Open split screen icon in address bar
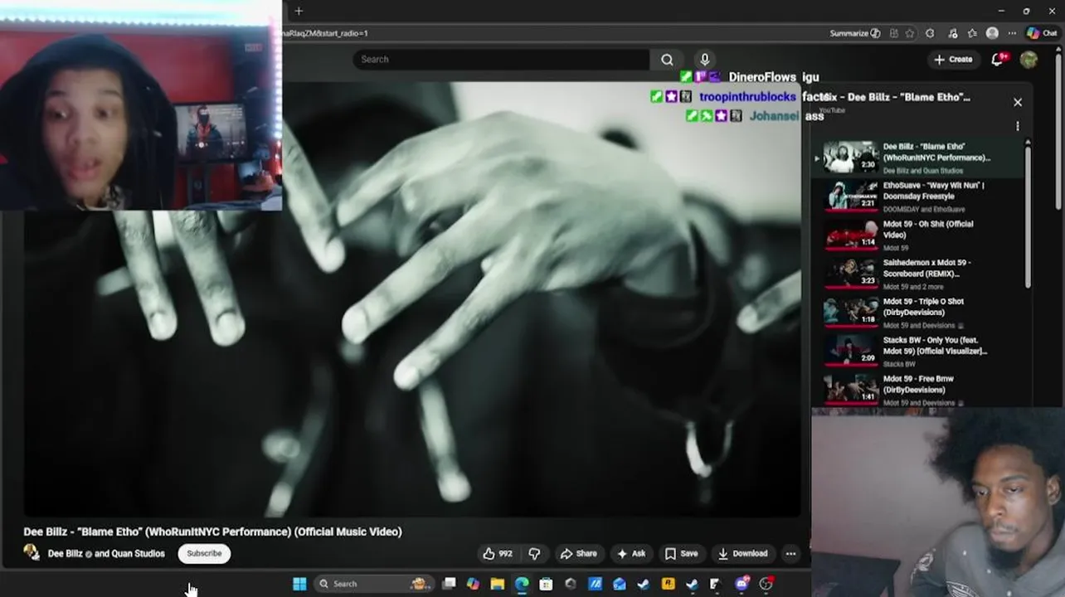The height and width of the screenshot is (597, 1065). 893,33
